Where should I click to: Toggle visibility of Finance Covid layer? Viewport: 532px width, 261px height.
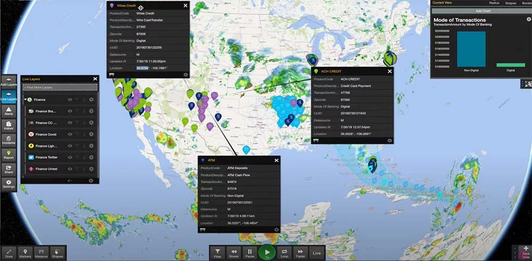70,134
